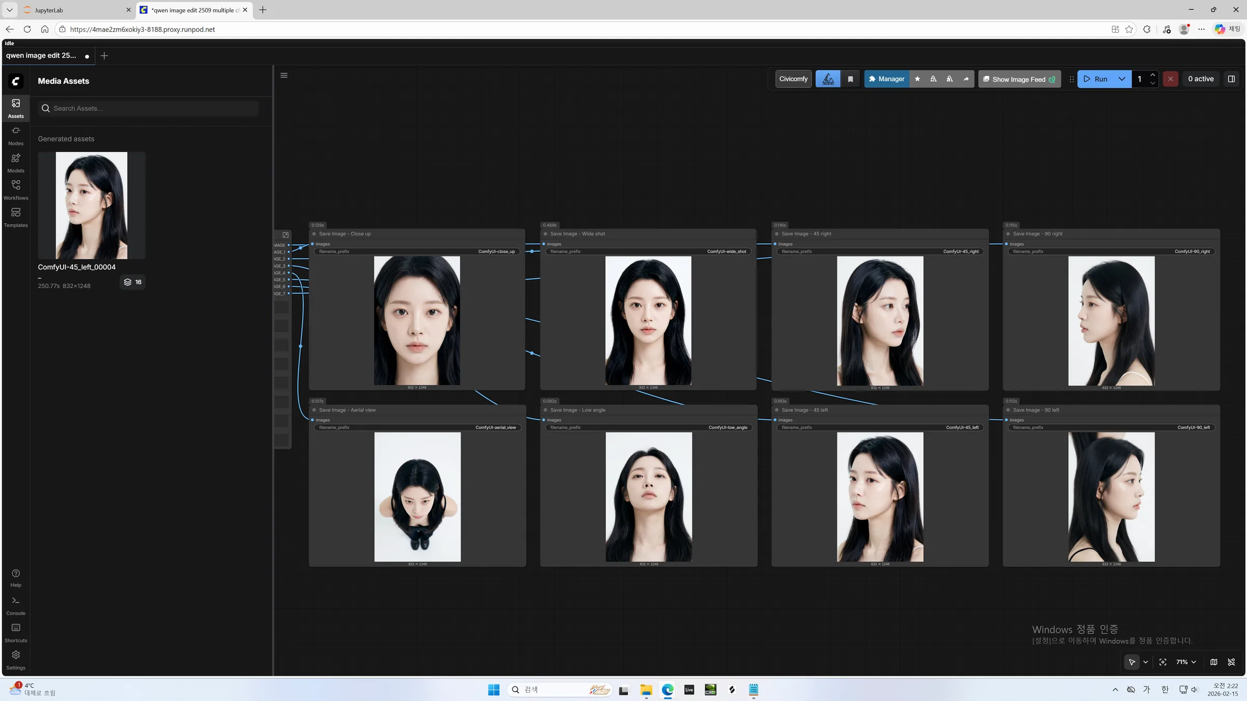This screenshot has width=1247, height=701.
Task: Open the Templates sidebar panel
Action: point(16,217)
